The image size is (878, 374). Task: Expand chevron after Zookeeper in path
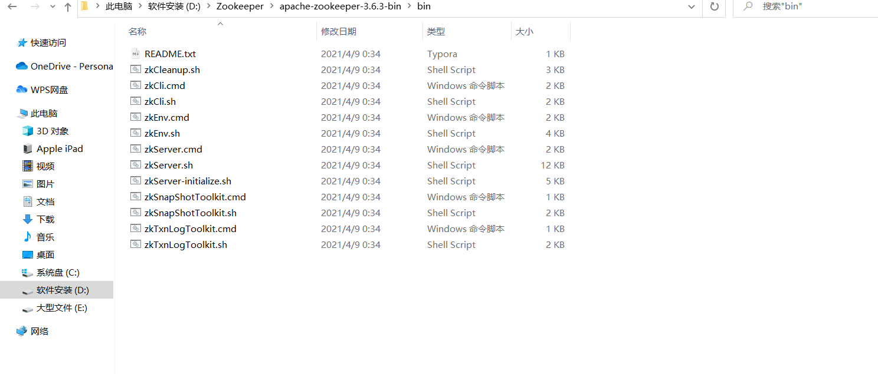pos(271,6)
